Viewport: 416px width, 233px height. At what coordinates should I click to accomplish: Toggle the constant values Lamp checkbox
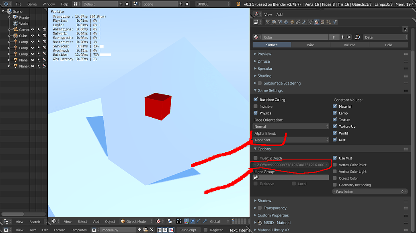335,113
